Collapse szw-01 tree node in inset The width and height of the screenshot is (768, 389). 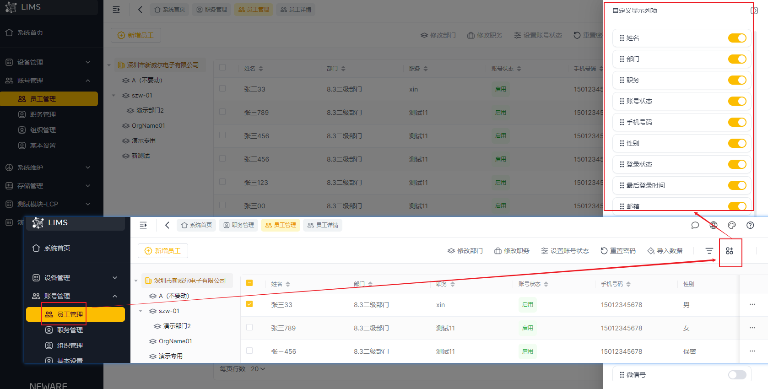[x=141, y=311]
